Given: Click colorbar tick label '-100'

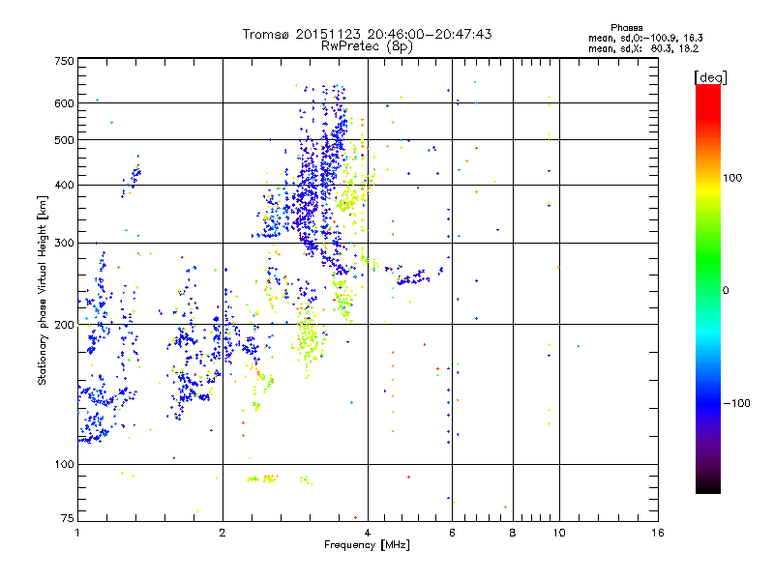Looking at the screenshot, I should coord(737,403).
